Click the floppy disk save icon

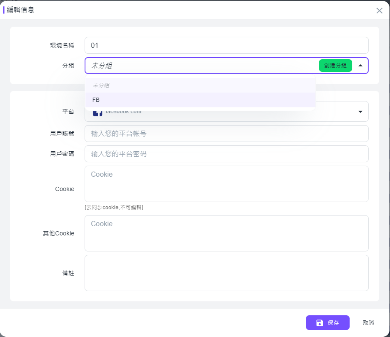[x=320, y=323]
